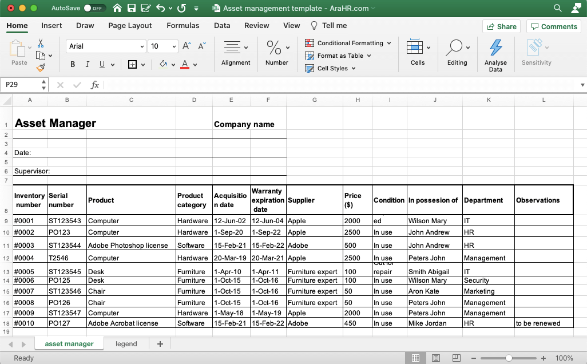Open the Analyse Data tool
The image size is (587, 364).
pos(495,56)
